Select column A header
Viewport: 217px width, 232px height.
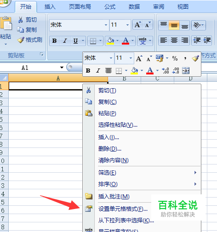point(58,78)
